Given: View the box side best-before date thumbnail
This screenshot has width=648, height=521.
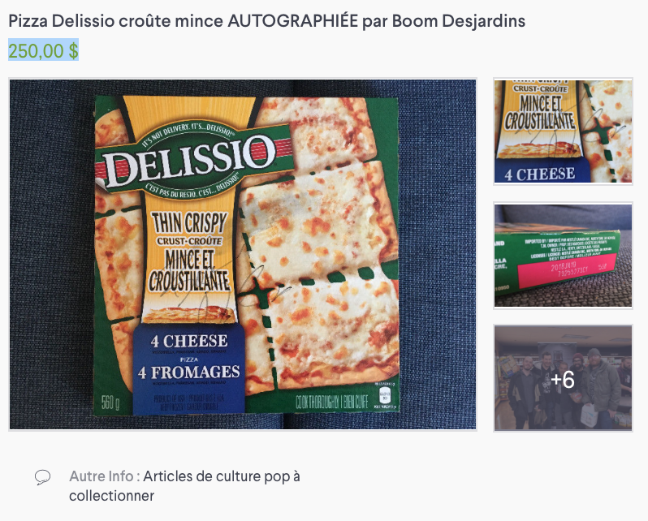Looking at the screenshot, I should tap(563, 256).
